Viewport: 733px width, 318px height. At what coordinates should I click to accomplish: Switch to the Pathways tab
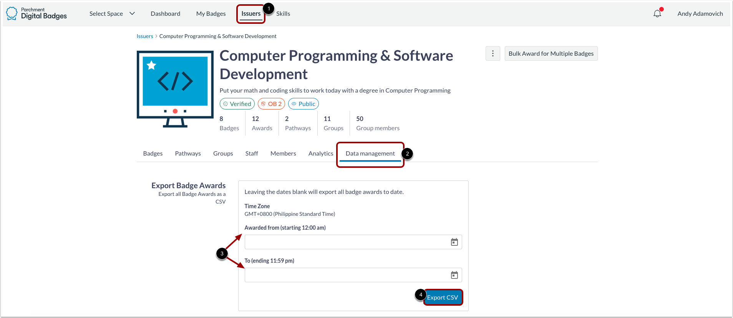pyautogui.click(x=188, y=153)
